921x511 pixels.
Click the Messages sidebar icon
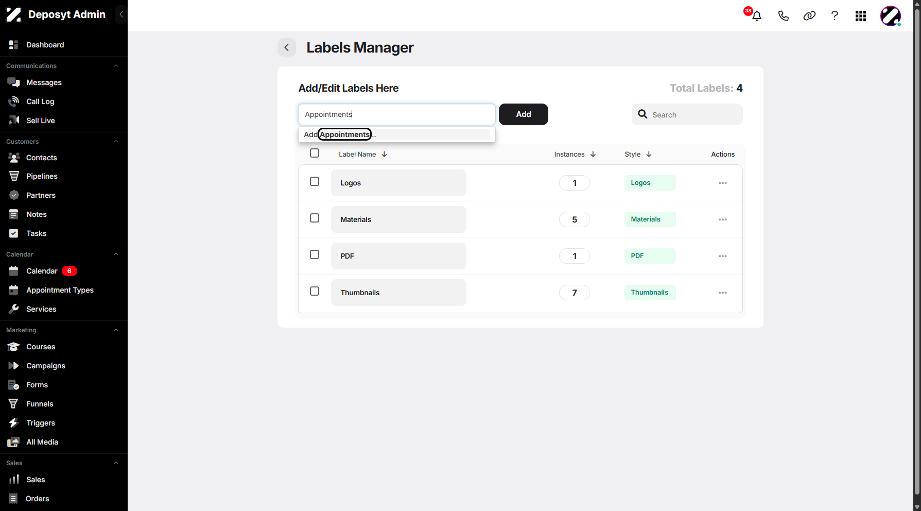[14, 82]
